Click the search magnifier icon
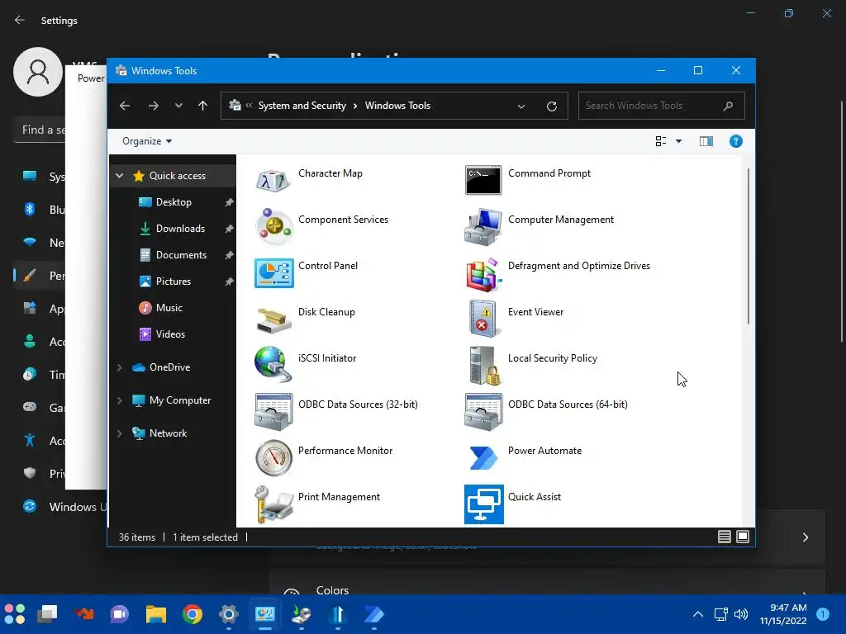The width and height of the screenshot is (846, 634). coord(728,106)
